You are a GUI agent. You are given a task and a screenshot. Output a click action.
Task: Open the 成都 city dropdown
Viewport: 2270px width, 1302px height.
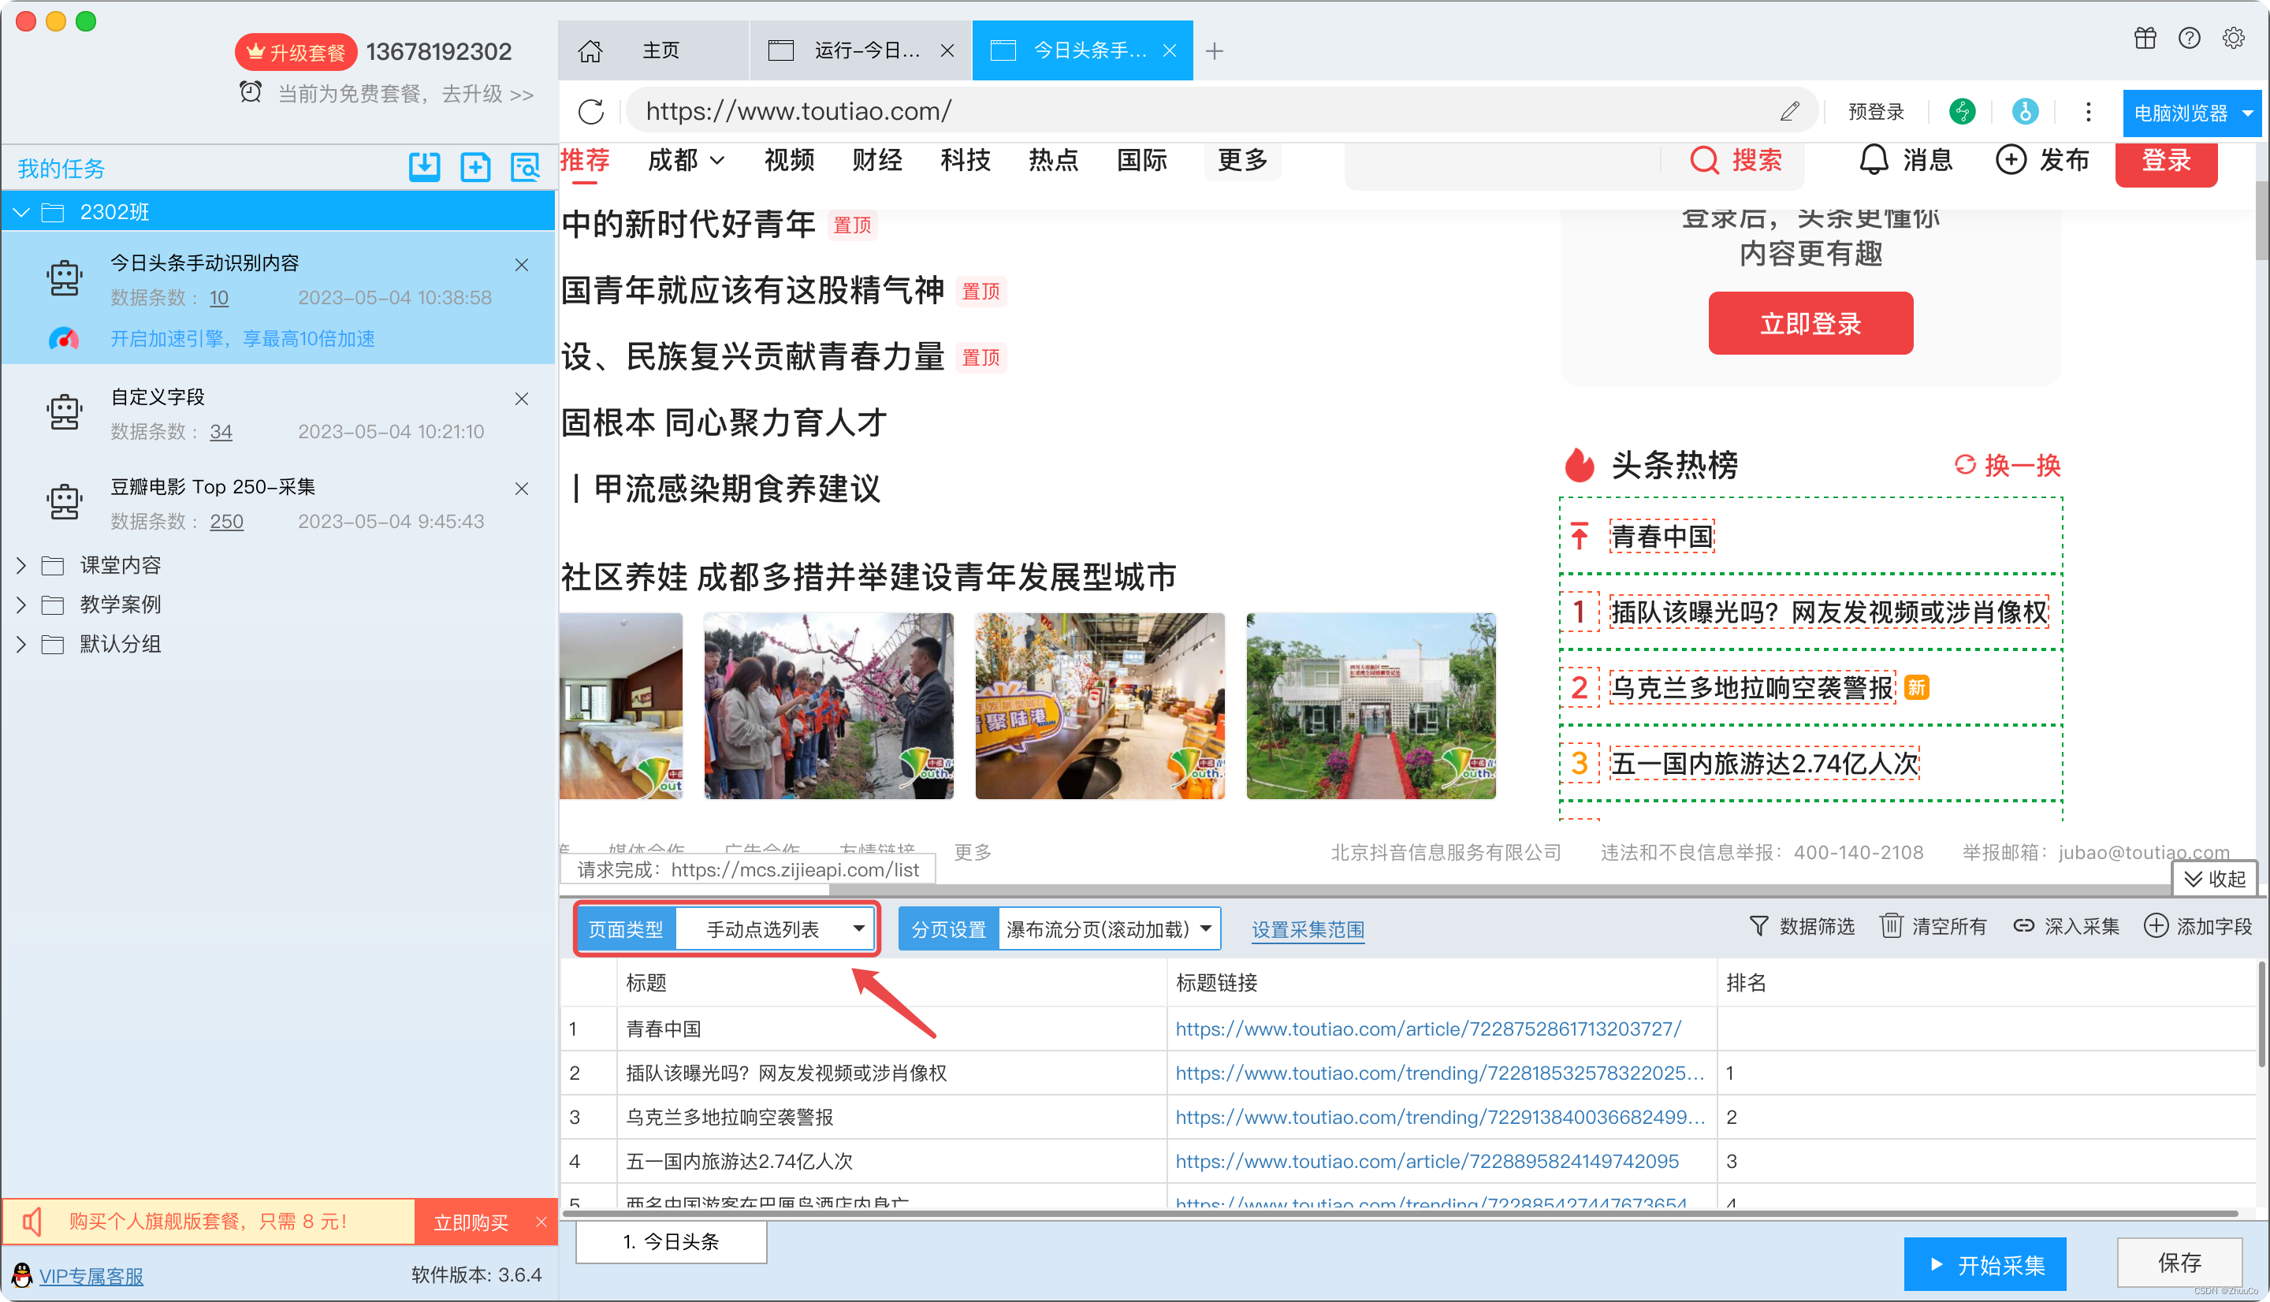[686, 160]
